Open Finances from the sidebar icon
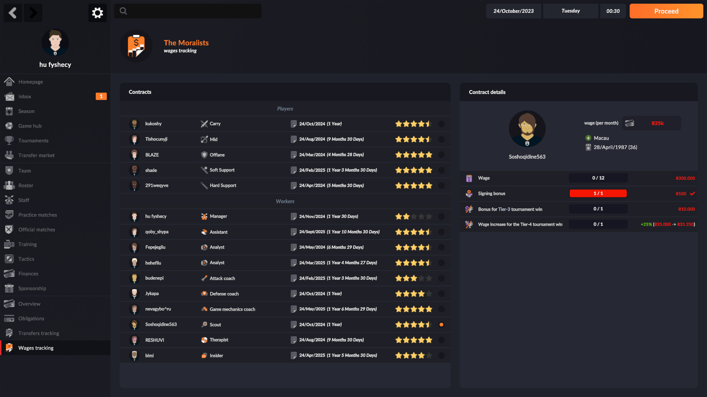Image resolution: width=707 pixels, height=397 pixels. click(x=9, y=273)
